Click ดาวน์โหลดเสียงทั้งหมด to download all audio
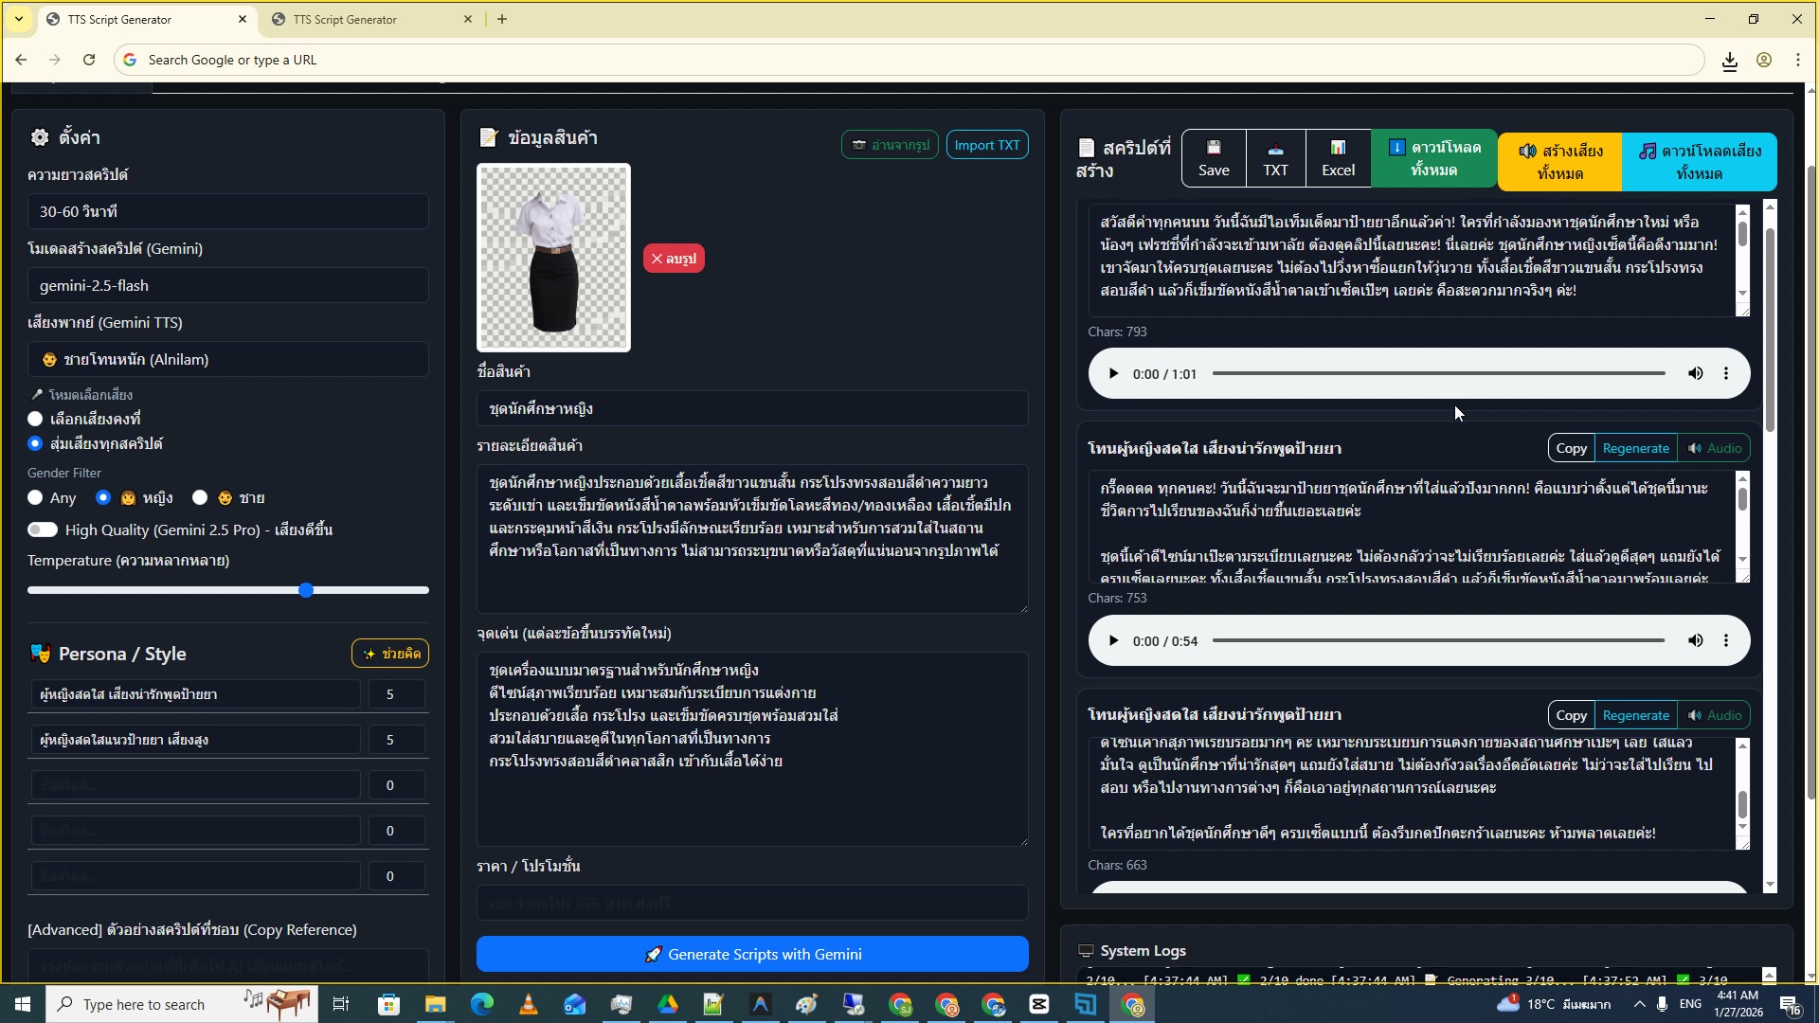1819x1023 pixels. click(x=1701, y=161)
